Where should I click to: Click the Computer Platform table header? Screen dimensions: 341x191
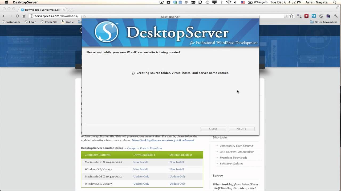98,155
